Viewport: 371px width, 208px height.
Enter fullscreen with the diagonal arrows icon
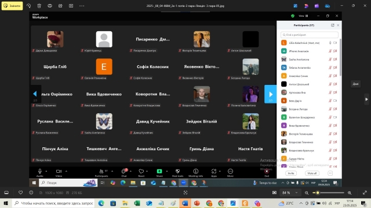click(x=365, y=192)
